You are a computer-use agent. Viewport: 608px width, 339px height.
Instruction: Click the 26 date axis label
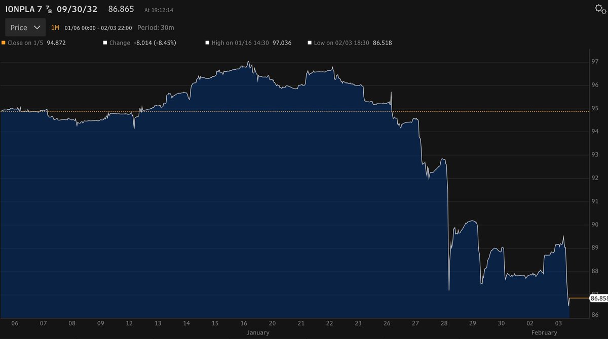387,323
